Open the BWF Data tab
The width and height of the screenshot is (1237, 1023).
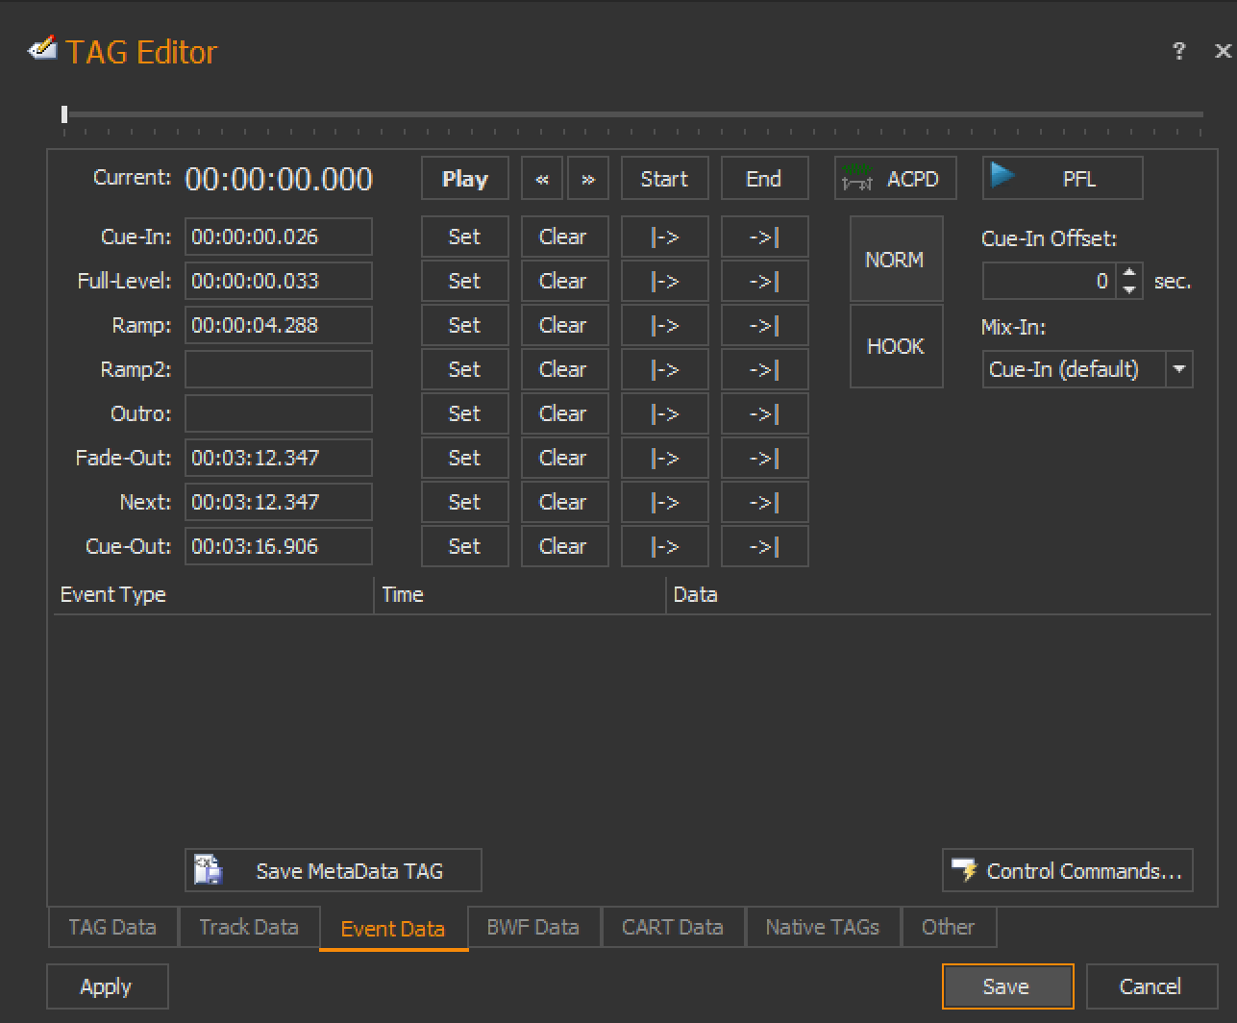coord(532,928)
